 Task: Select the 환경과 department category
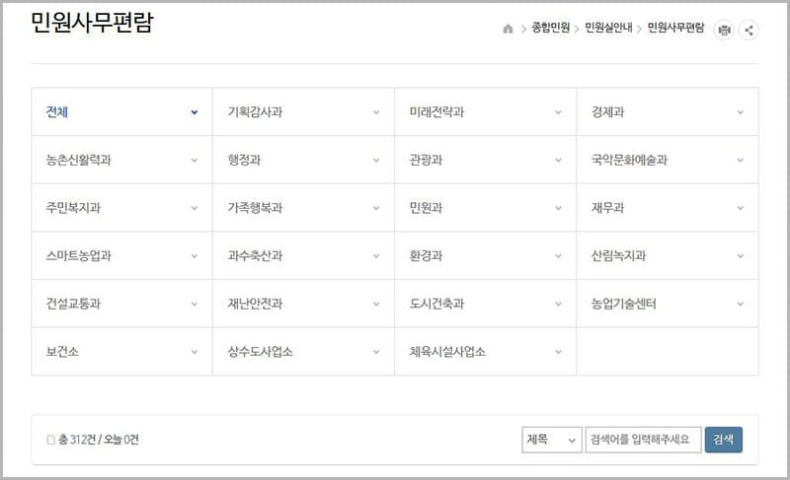(x=485, y=256)
